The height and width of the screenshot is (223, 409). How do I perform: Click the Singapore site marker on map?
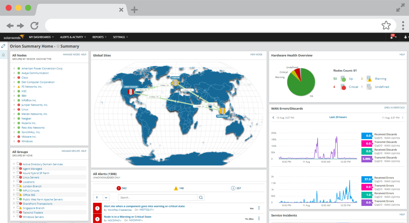tap(222, 111)
